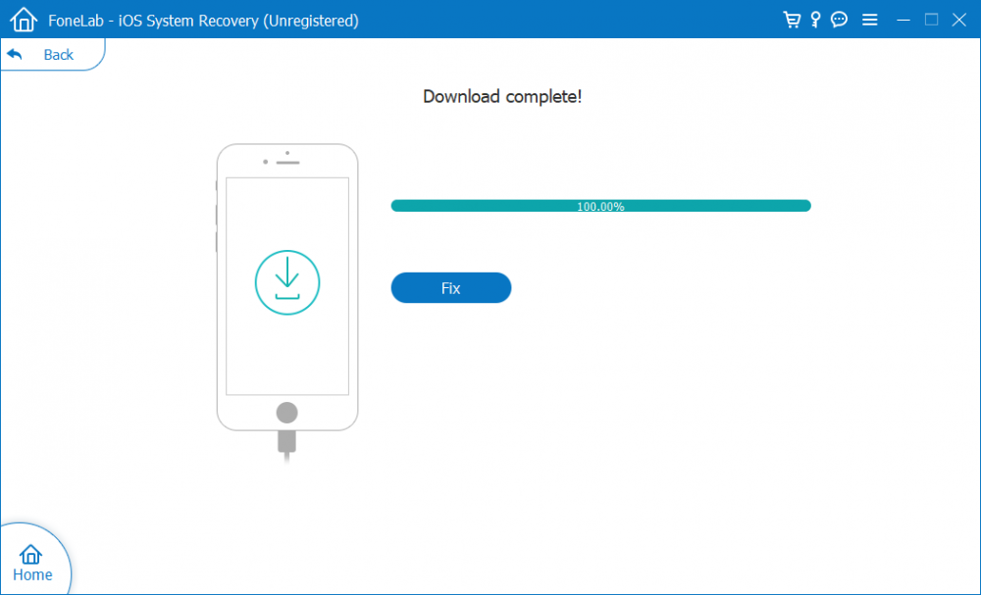Click the window title 'FoneLab - iOS System Recovery'
The image size is (981, 595).
[x=203, y=21]
